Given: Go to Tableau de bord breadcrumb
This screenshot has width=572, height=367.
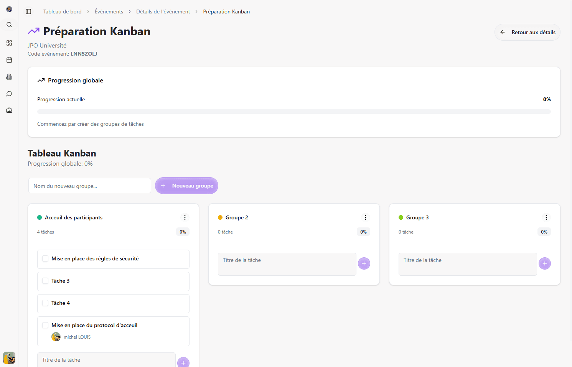Looking at the screenshot, I should (62, 12).
